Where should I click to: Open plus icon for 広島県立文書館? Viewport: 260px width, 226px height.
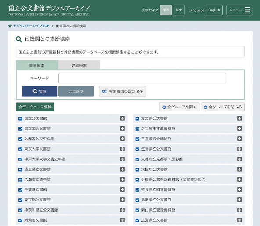pyautogui.click(x=239, y=220)
